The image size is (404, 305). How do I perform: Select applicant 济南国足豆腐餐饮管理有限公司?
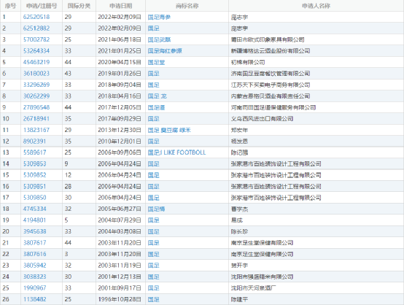[271, 74]
